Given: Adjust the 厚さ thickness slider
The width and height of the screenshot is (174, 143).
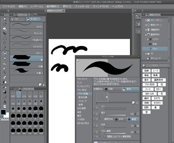Looking at the screenshot, I should (115, 115).
